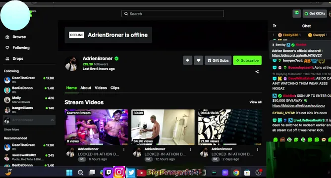The width and height of the screenshot is (331, 178).
Task: Toggle notifications with the bell button
Action: 187,60
